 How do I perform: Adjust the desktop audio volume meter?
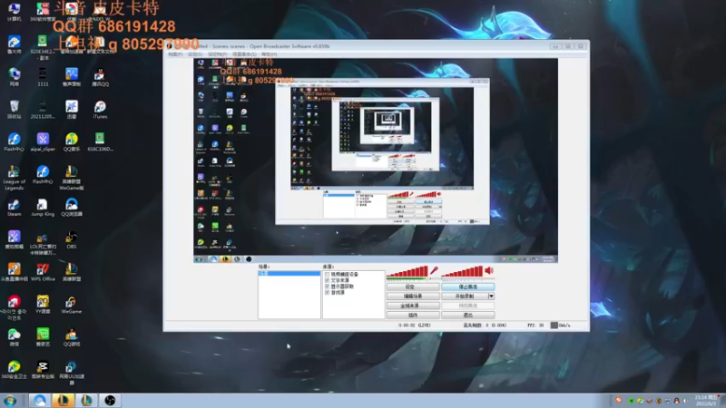click(462, 271)
